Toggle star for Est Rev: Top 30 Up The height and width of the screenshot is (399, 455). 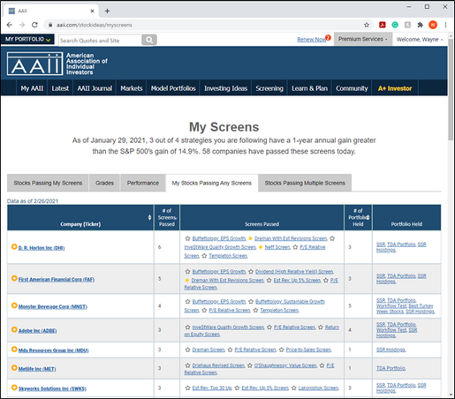point(187,388)
